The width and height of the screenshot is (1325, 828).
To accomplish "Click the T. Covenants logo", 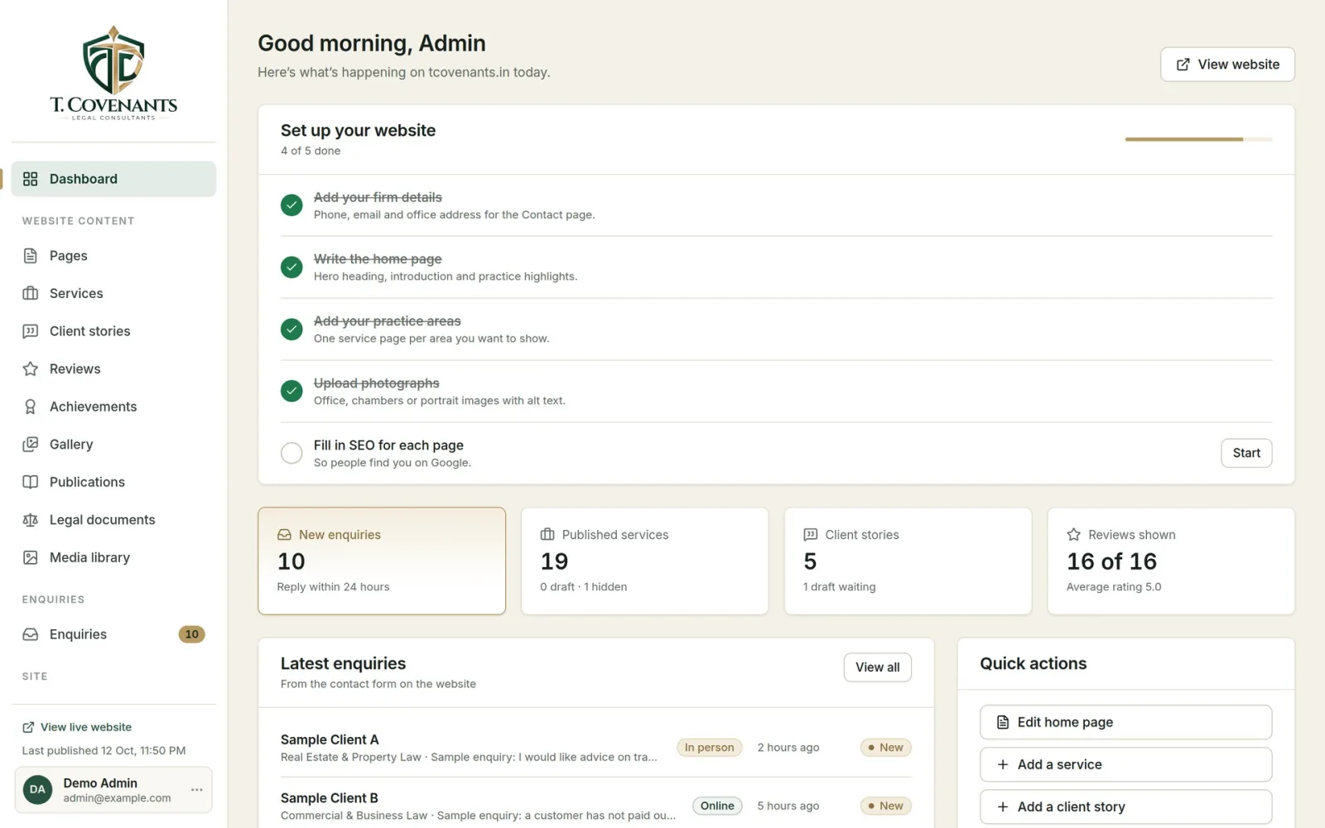I will pyautogui.click(x=113, y=74).
